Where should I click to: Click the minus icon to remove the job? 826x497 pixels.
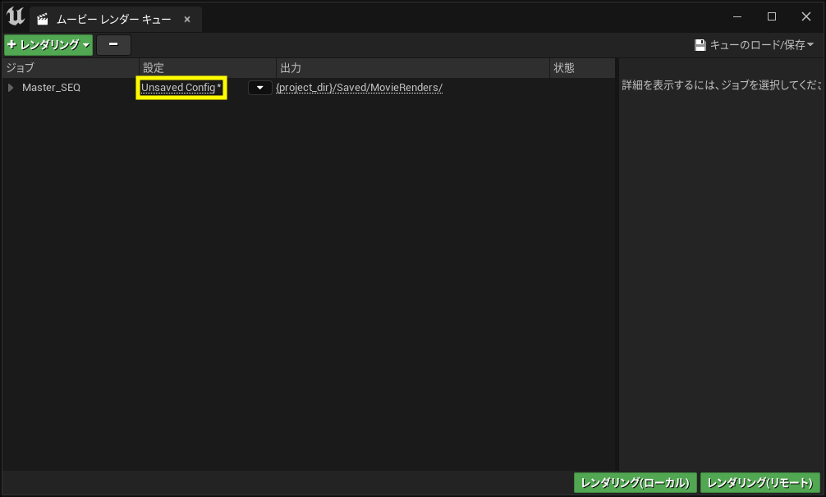[x=112, y=45]
